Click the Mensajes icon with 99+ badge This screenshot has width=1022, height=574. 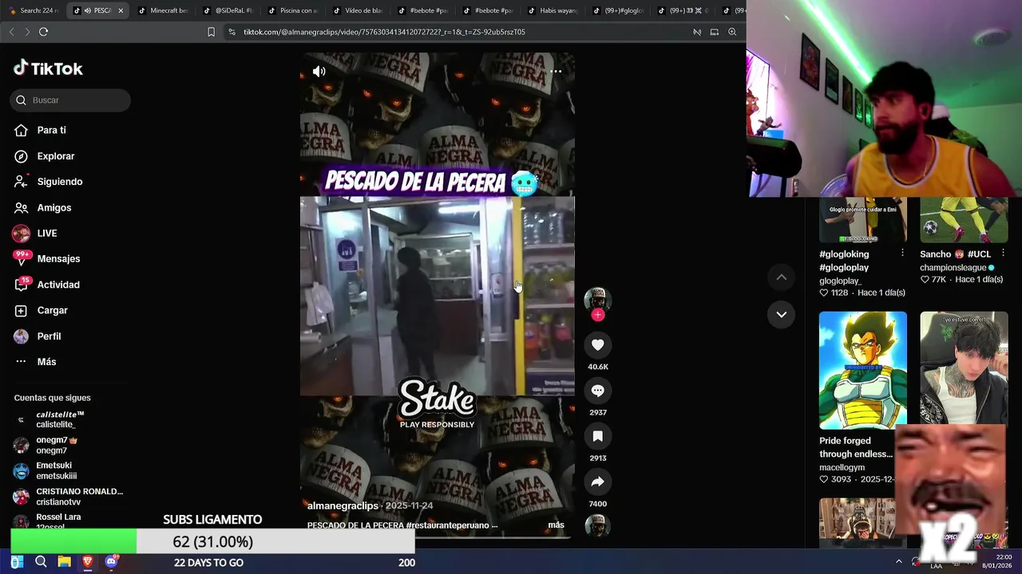(22, 258)
